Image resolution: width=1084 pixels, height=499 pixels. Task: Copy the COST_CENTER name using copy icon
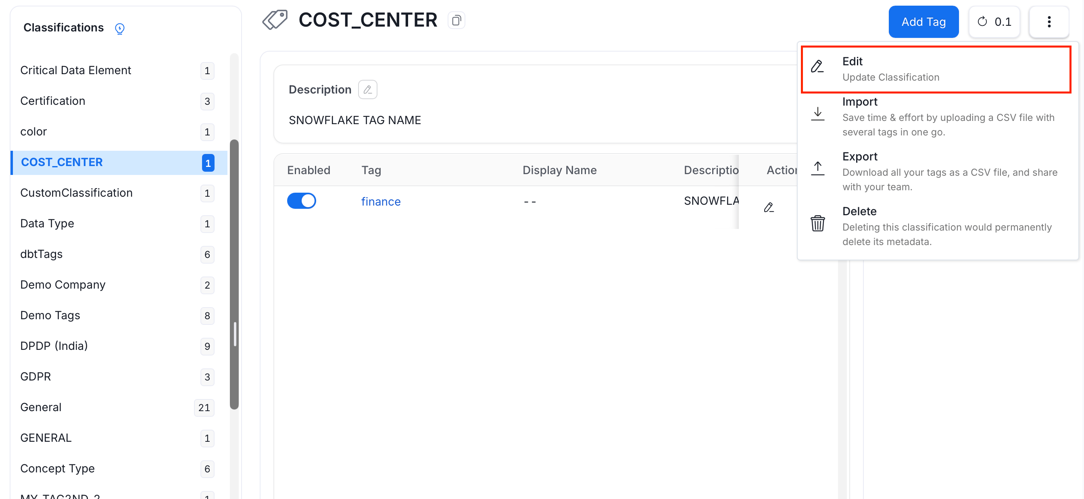[x=456, y=20]
